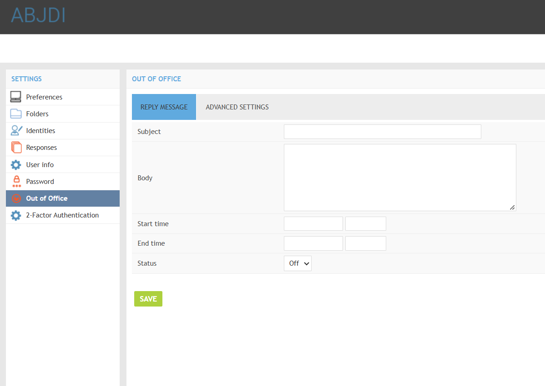Viewport: 545px width, 386px height.
Task: Click the Out of Office clock icon
Action: click(16, 198)
